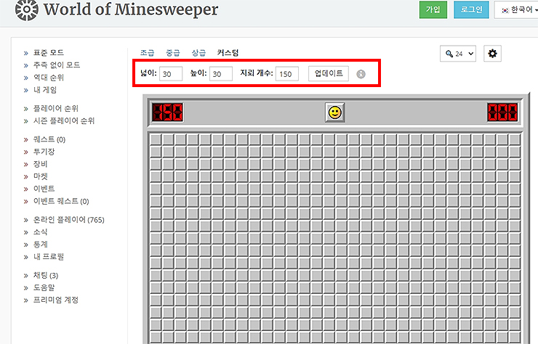Click the 넓이 width input field
The height and width of the screenshot is (344, 538).
point(171,74)
